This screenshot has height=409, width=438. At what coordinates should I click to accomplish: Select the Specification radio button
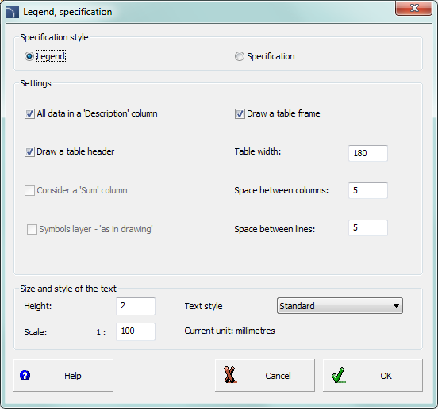click(239, 56)
